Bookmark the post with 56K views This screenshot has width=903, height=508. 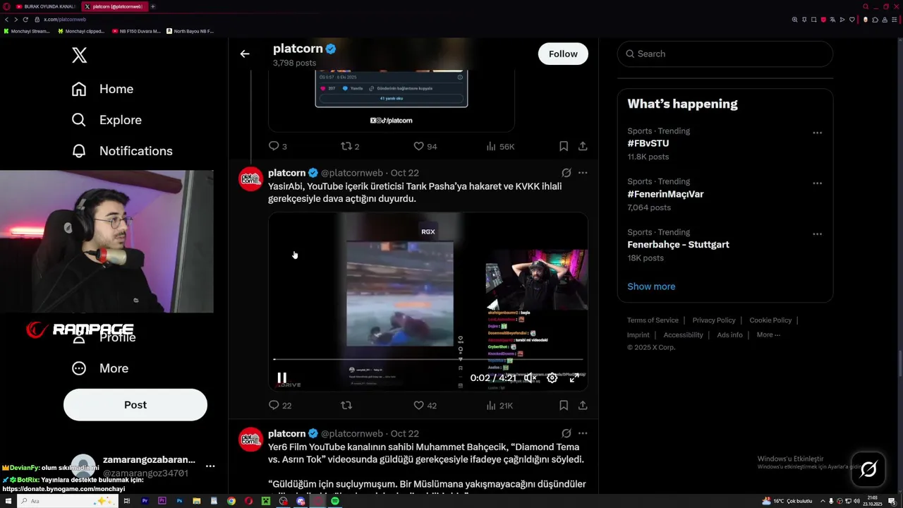564,146
